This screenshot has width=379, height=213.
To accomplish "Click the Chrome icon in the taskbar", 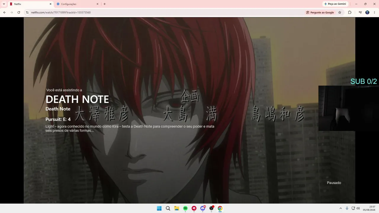I will tap(220, 208).
